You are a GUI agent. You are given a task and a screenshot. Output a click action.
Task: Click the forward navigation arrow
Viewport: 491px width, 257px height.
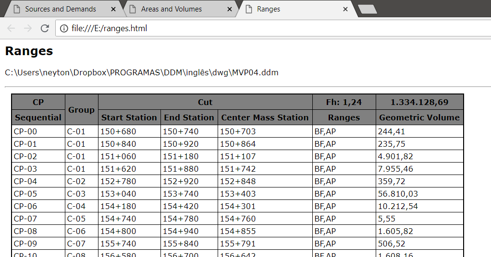28,28
